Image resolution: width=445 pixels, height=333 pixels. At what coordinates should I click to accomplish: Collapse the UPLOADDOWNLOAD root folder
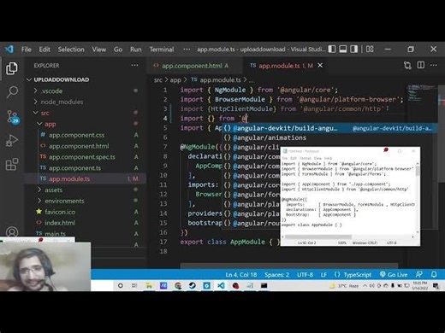(85, 79)
